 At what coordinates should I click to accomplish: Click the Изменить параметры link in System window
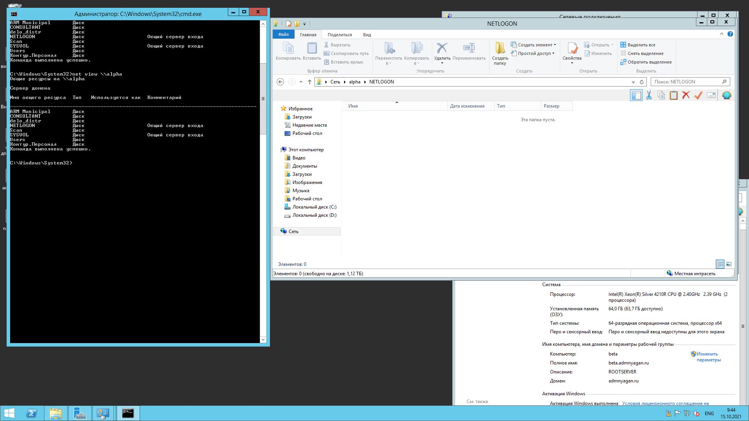click(708, 357)
